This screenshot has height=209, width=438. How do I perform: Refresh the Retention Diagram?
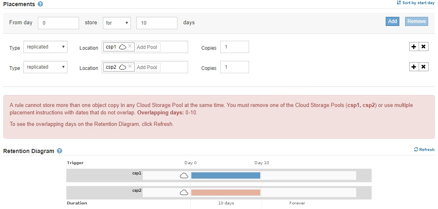tap(424, 150)
